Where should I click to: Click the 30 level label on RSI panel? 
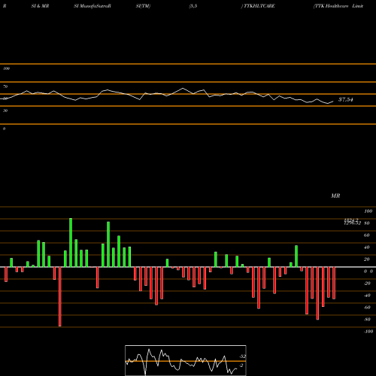[5, 111]
